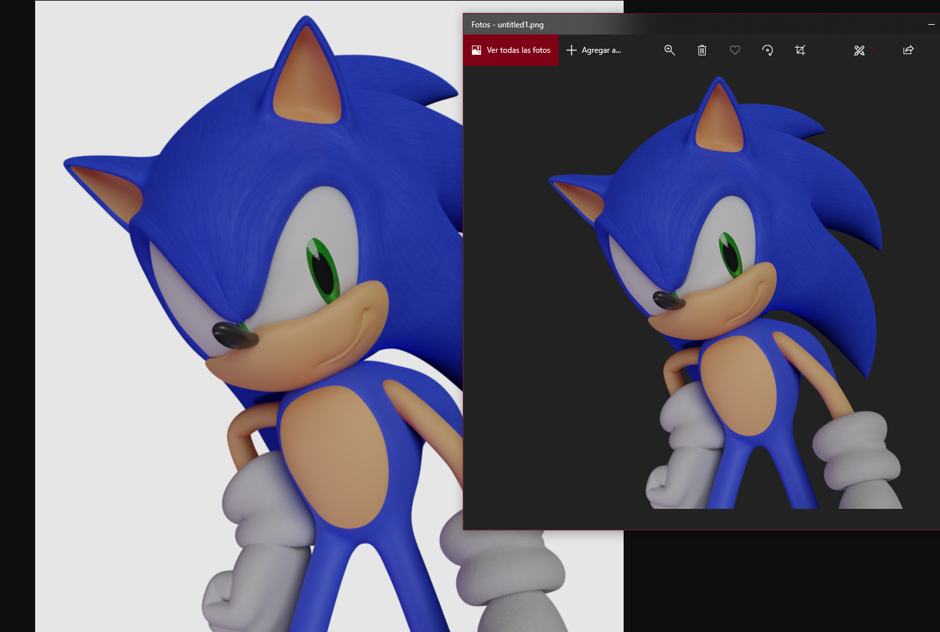940x632 pixels.
Task: Delete the photo using the trash icon
Action: (702, 50)
